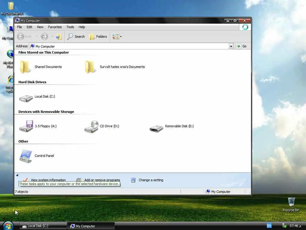Select the Local Disk (C:) drive icon
The image size is (306, 230).
coord(26,98)
